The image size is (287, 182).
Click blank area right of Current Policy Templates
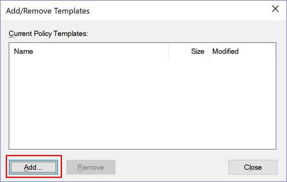[185, 33]
